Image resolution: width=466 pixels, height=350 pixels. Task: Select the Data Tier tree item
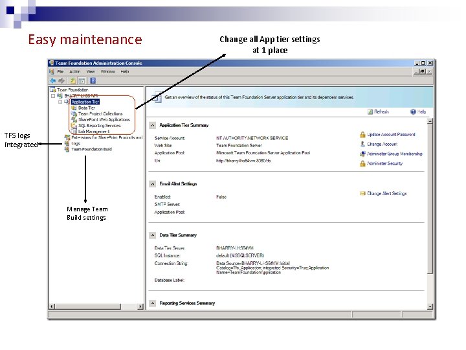pyautogui.click(x=87, y=108)
